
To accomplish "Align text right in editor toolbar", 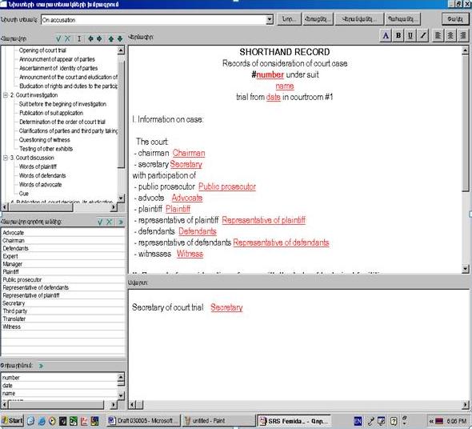I will tap(462, 35).
